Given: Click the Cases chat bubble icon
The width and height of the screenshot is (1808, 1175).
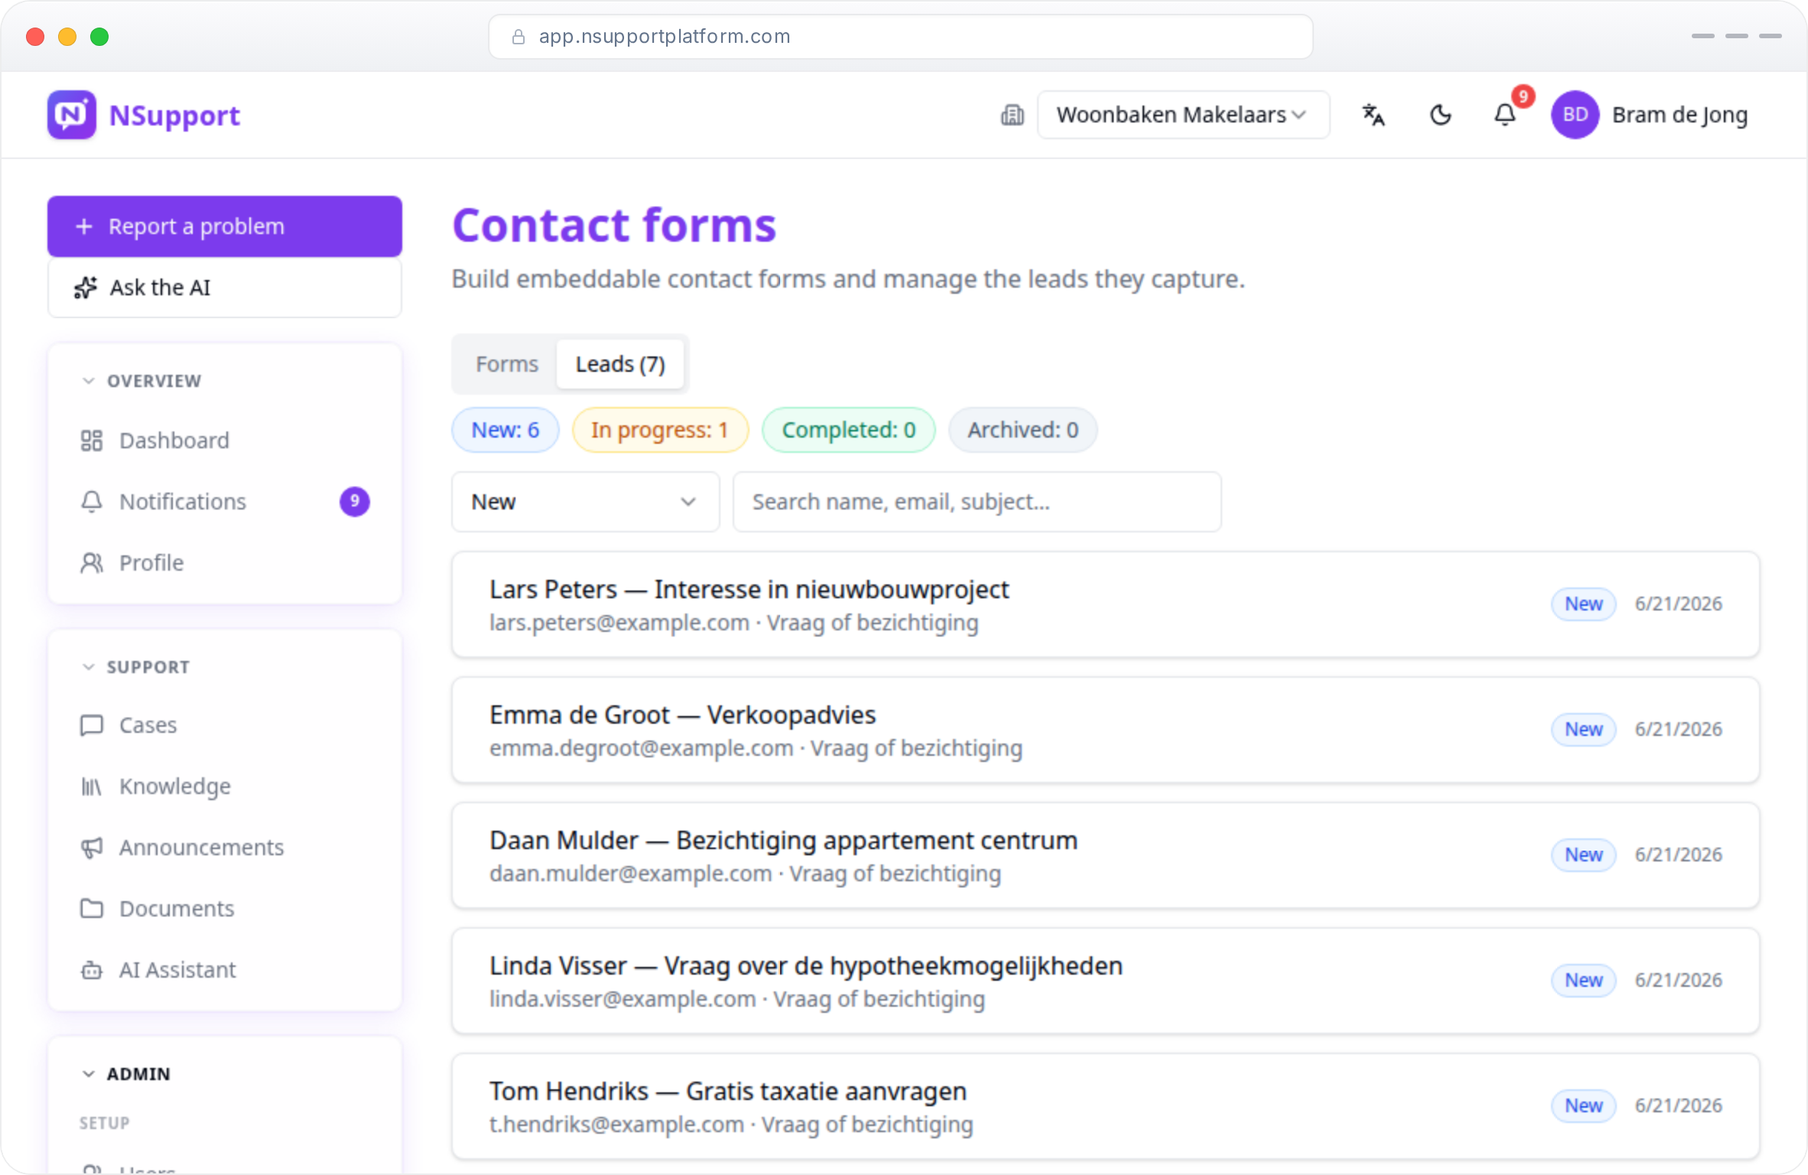Looking at the screenshot, I should 92,725.
